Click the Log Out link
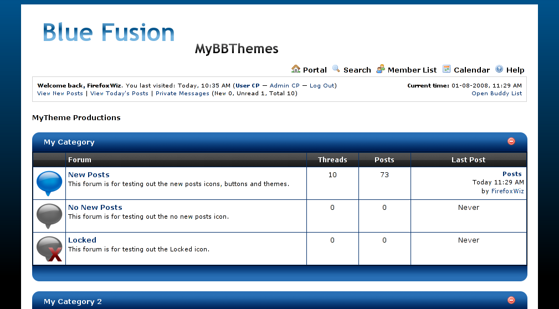This screenshot has width=559, height=309. click(322, 85)
